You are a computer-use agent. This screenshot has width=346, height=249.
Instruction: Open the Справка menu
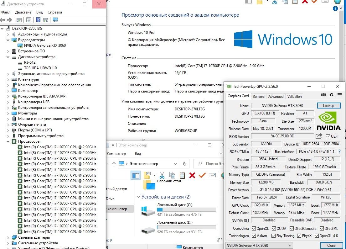[55, 12]
